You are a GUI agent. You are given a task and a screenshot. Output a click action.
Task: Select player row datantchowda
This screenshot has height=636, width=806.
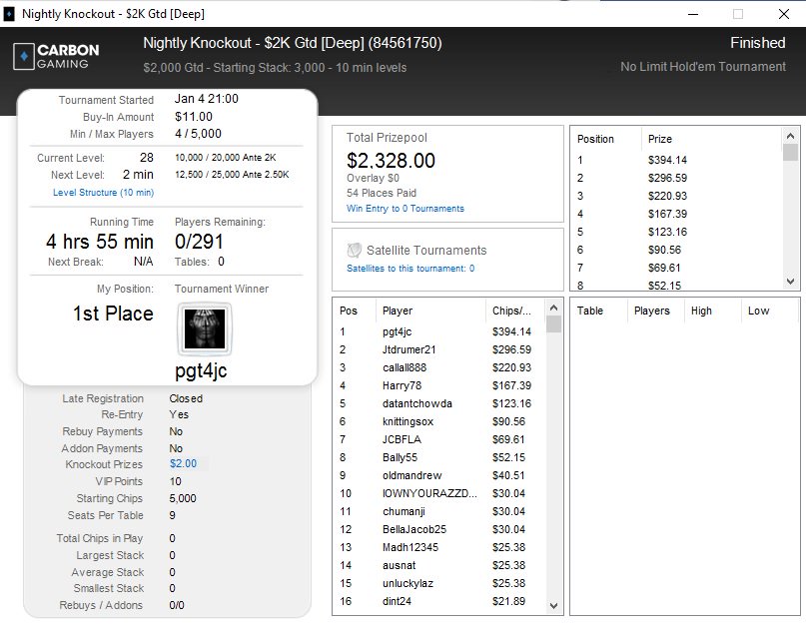[x=439, y=403]
